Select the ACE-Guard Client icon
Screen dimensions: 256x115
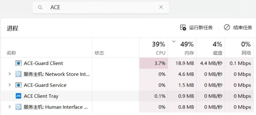point(18,63)
